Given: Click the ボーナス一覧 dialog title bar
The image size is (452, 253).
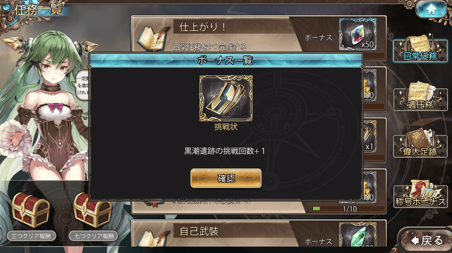Looking at the screenshot, I should click(x=226, y=60).
